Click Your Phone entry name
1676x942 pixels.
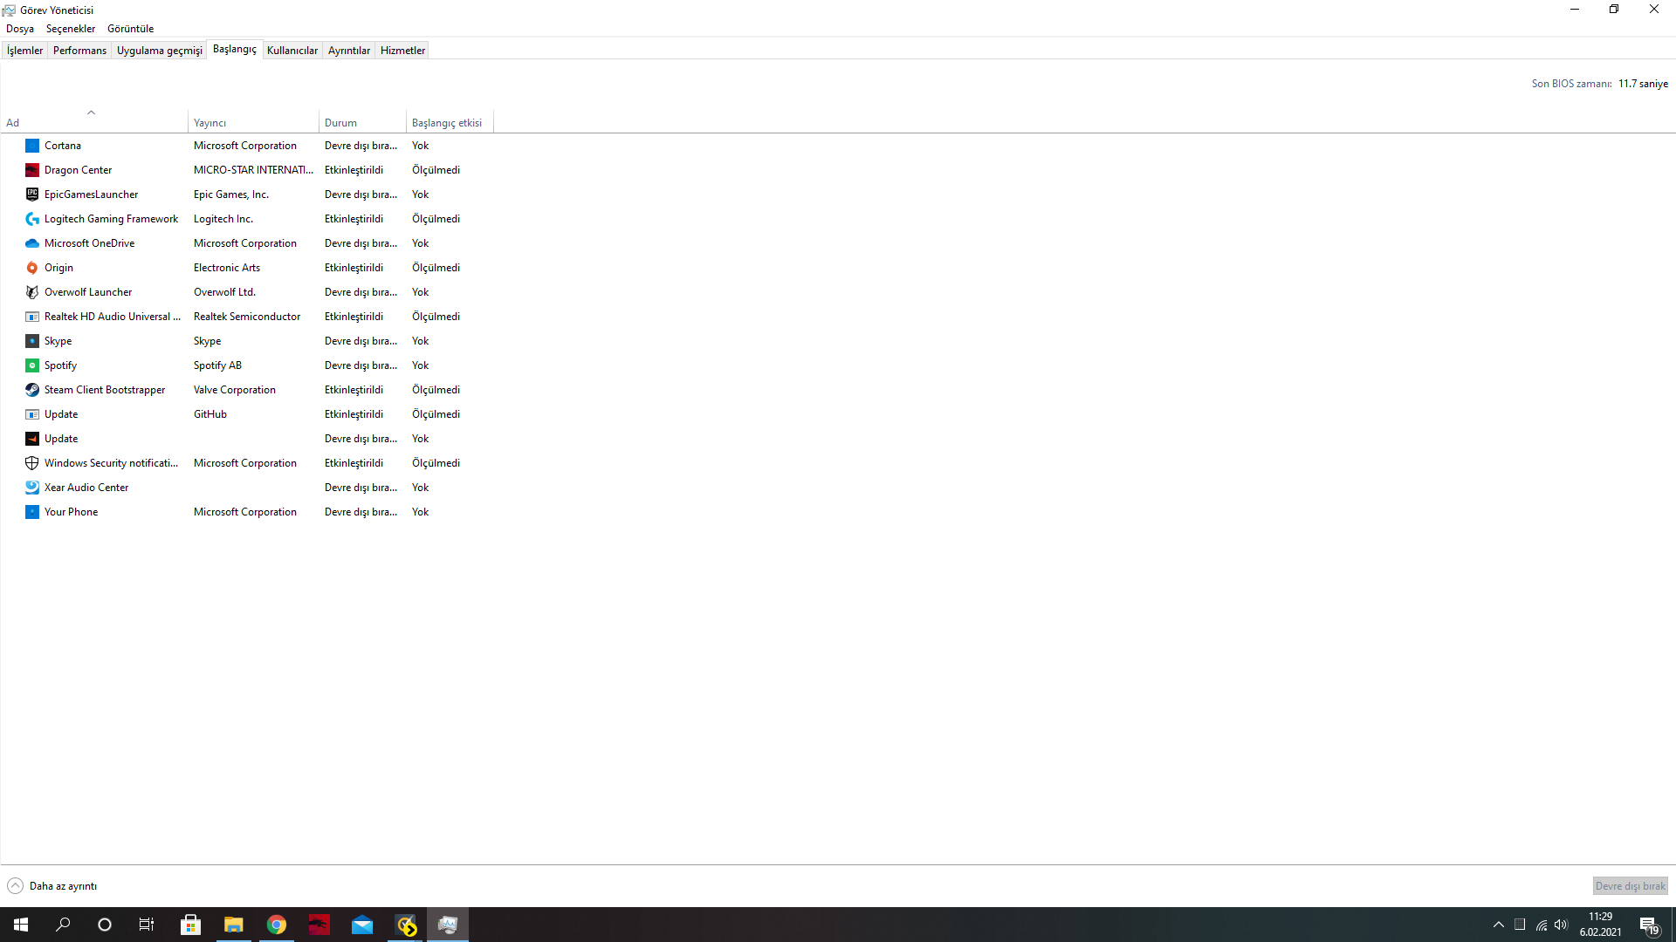pos(71,512)
